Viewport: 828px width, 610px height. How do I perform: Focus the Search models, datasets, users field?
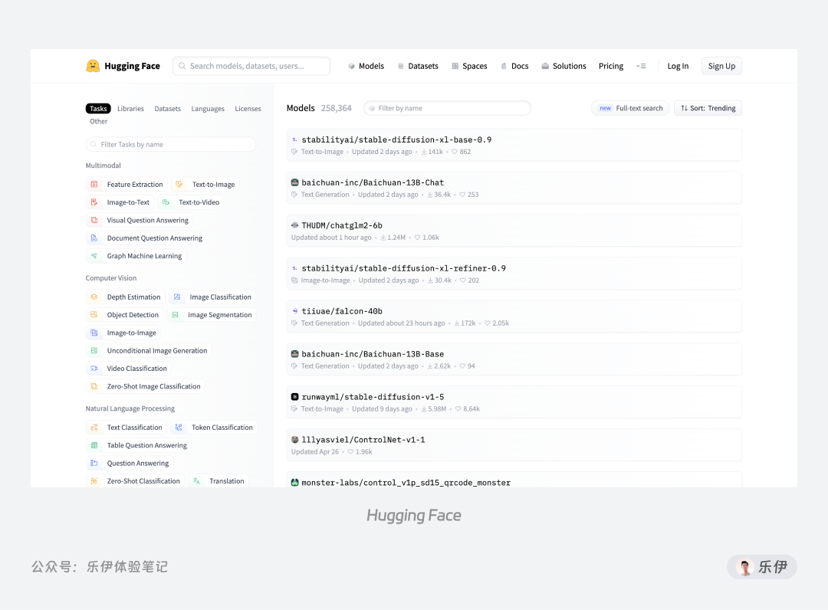click(251, 66)
